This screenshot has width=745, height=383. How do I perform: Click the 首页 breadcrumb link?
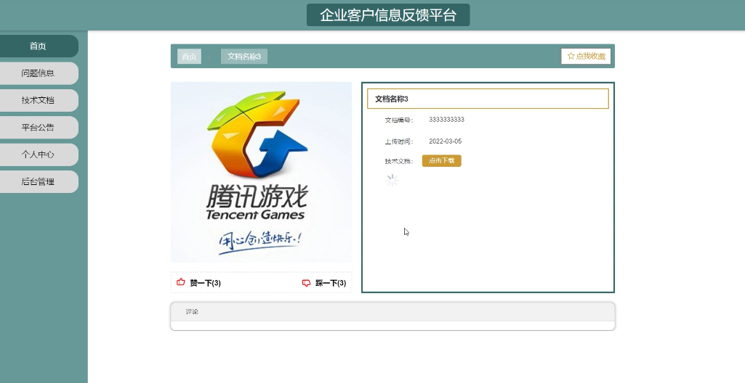click(189, 57)
